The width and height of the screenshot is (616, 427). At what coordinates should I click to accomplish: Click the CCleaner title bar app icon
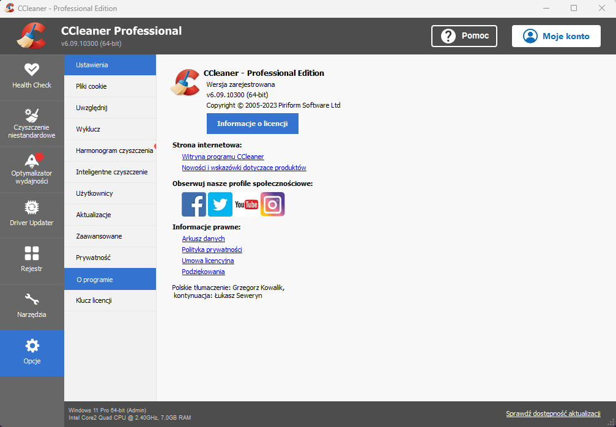pos(9,8)
